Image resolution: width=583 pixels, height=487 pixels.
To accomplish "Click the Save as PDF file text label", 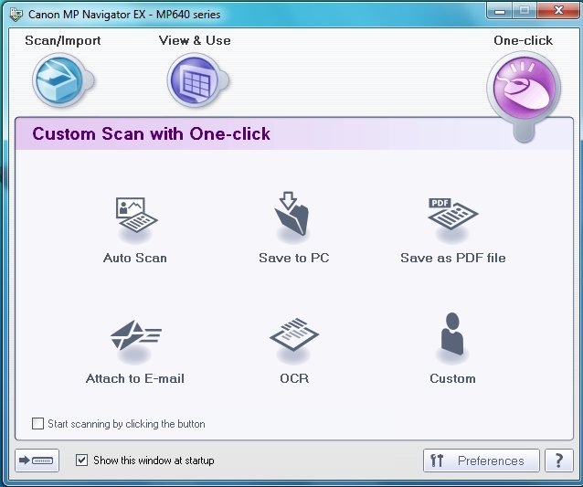I will point(452,258).
